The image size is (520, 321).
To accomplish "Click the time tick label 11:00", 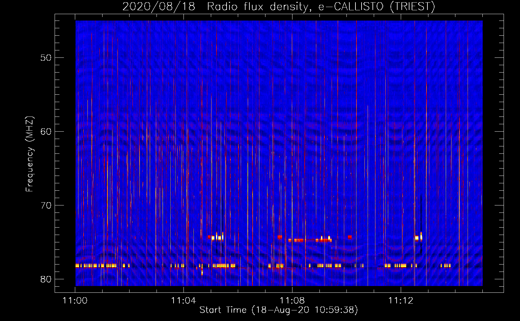I will point(75,301).
